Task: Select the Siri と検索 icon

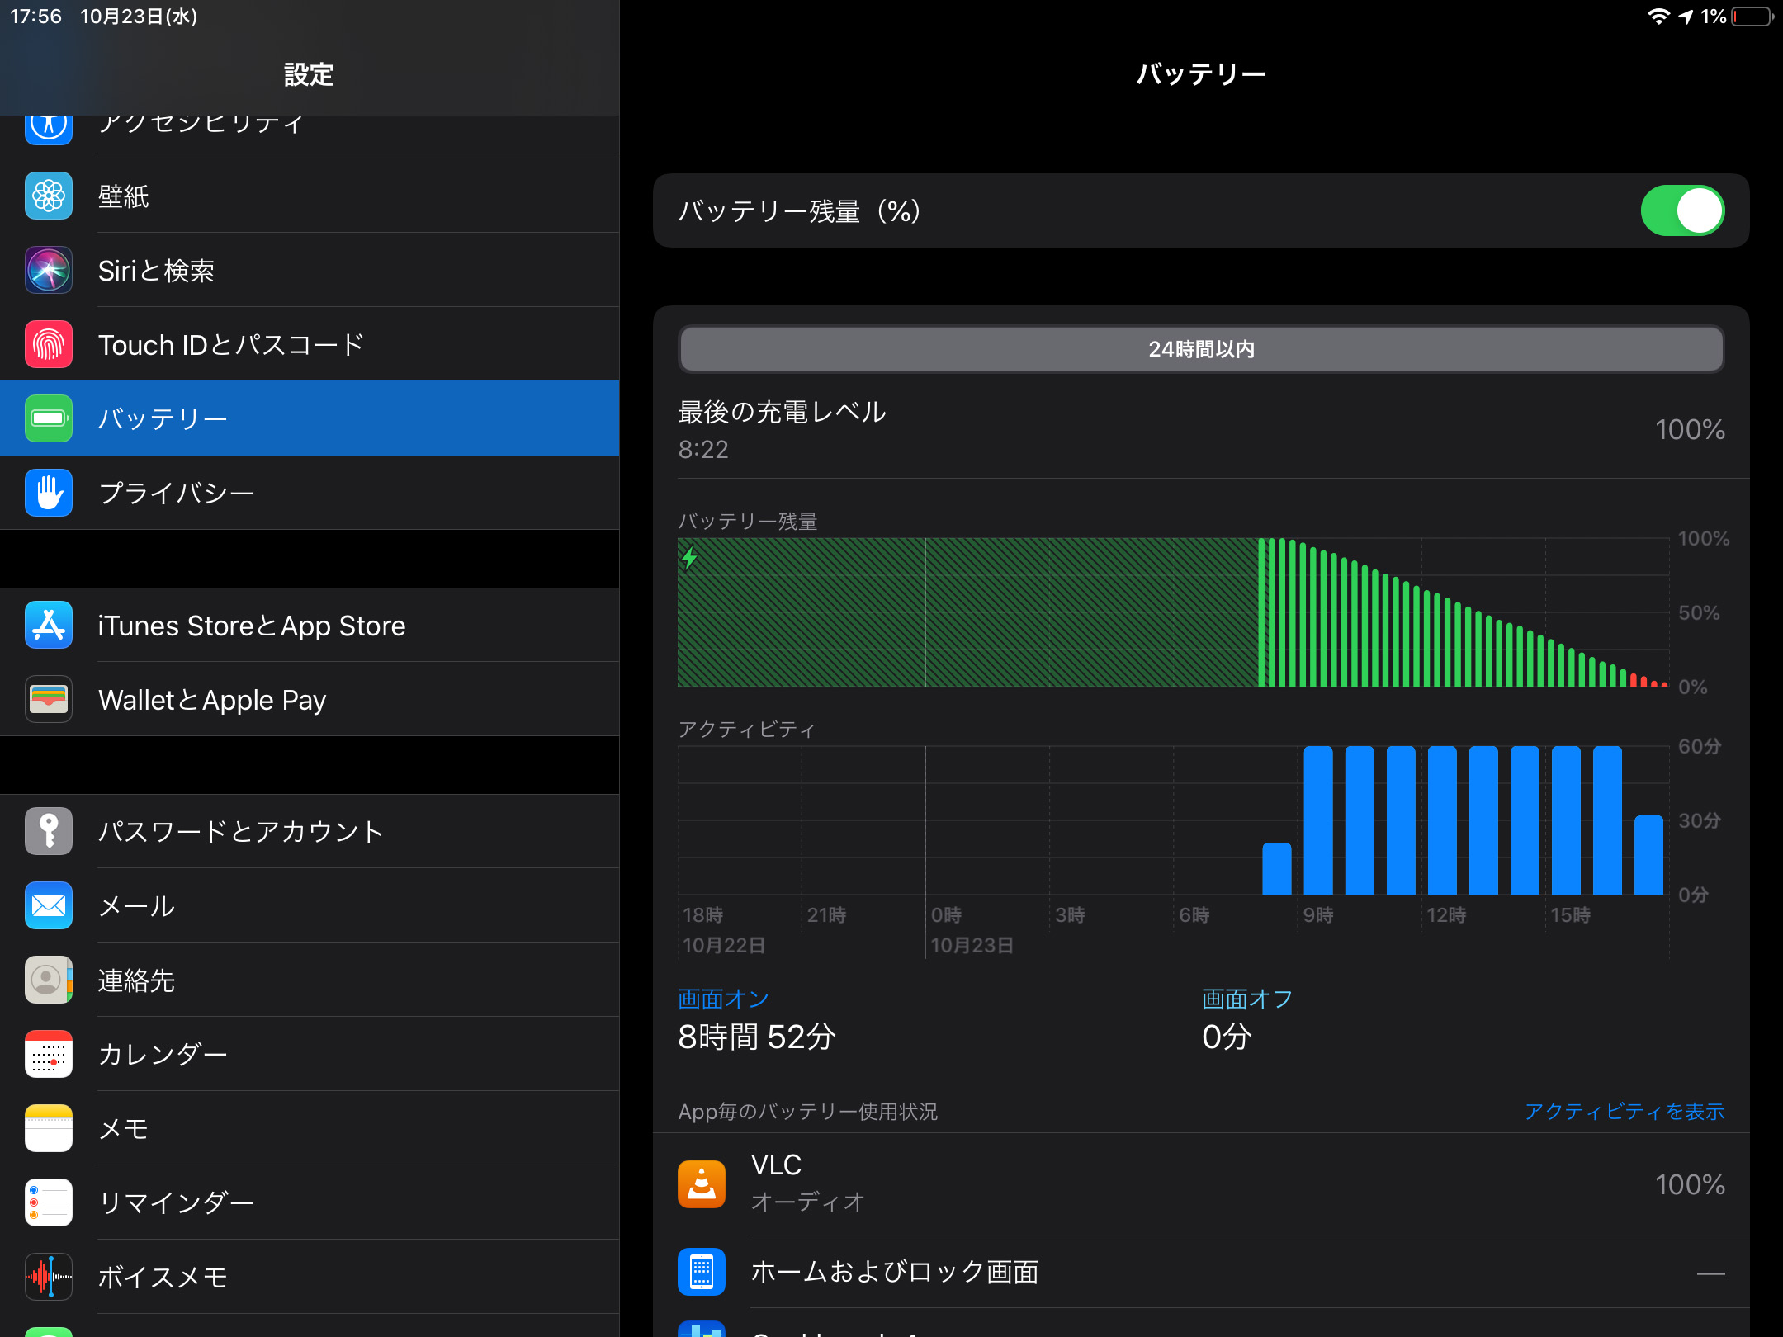Action: tap(48, 270)
